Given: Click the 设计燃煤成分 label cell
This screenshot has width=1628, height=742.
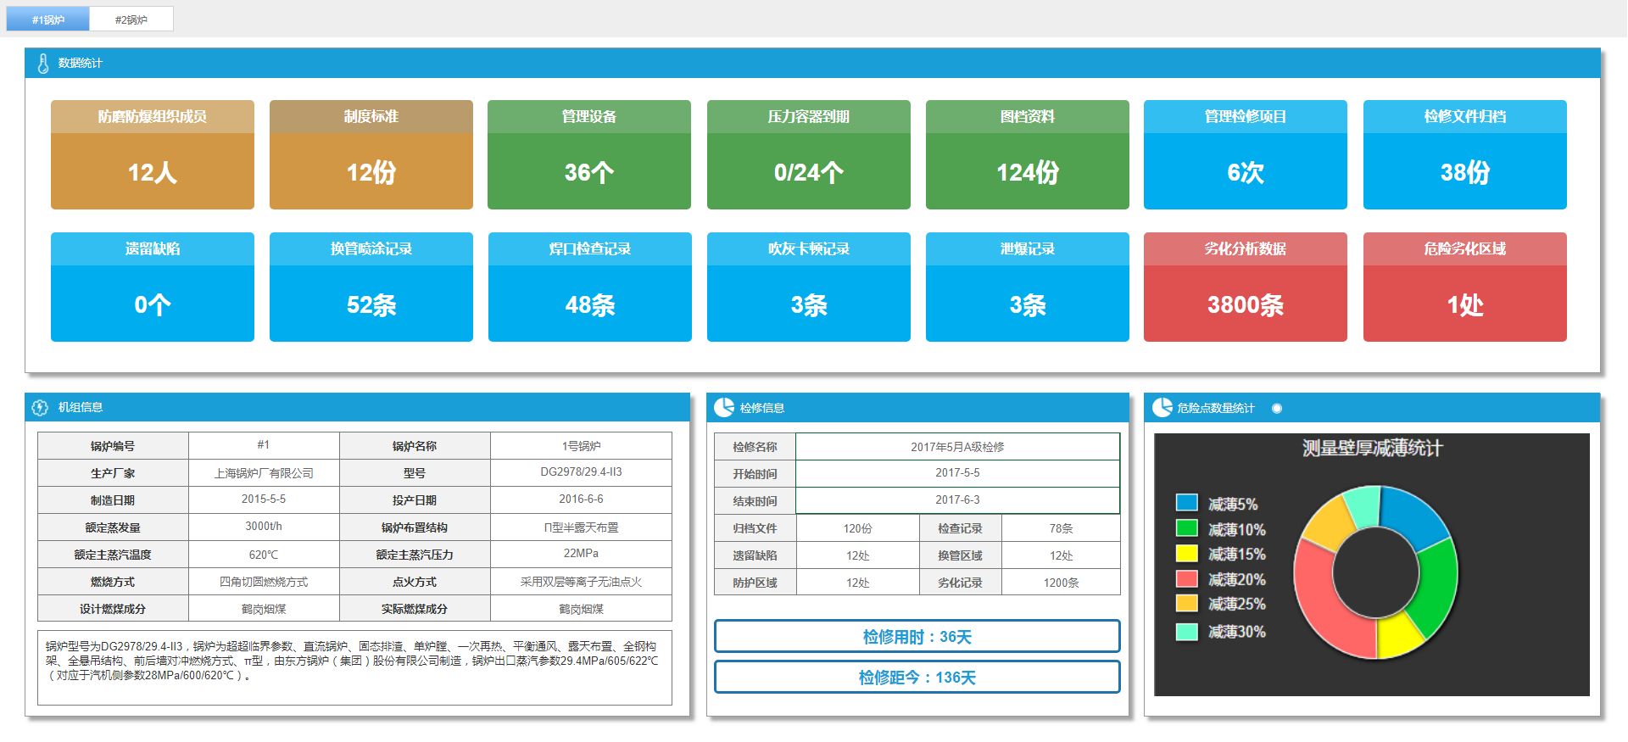Looking at the screenshot, I should pyautogui.click(x=113, y=608).
